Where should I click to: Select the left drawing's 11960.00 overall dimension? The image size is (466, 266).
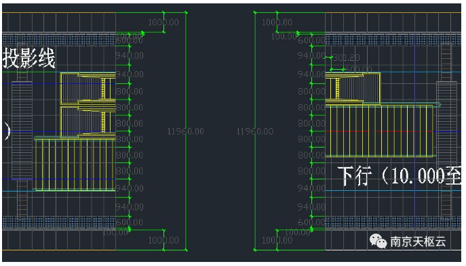tap(185, 131)
